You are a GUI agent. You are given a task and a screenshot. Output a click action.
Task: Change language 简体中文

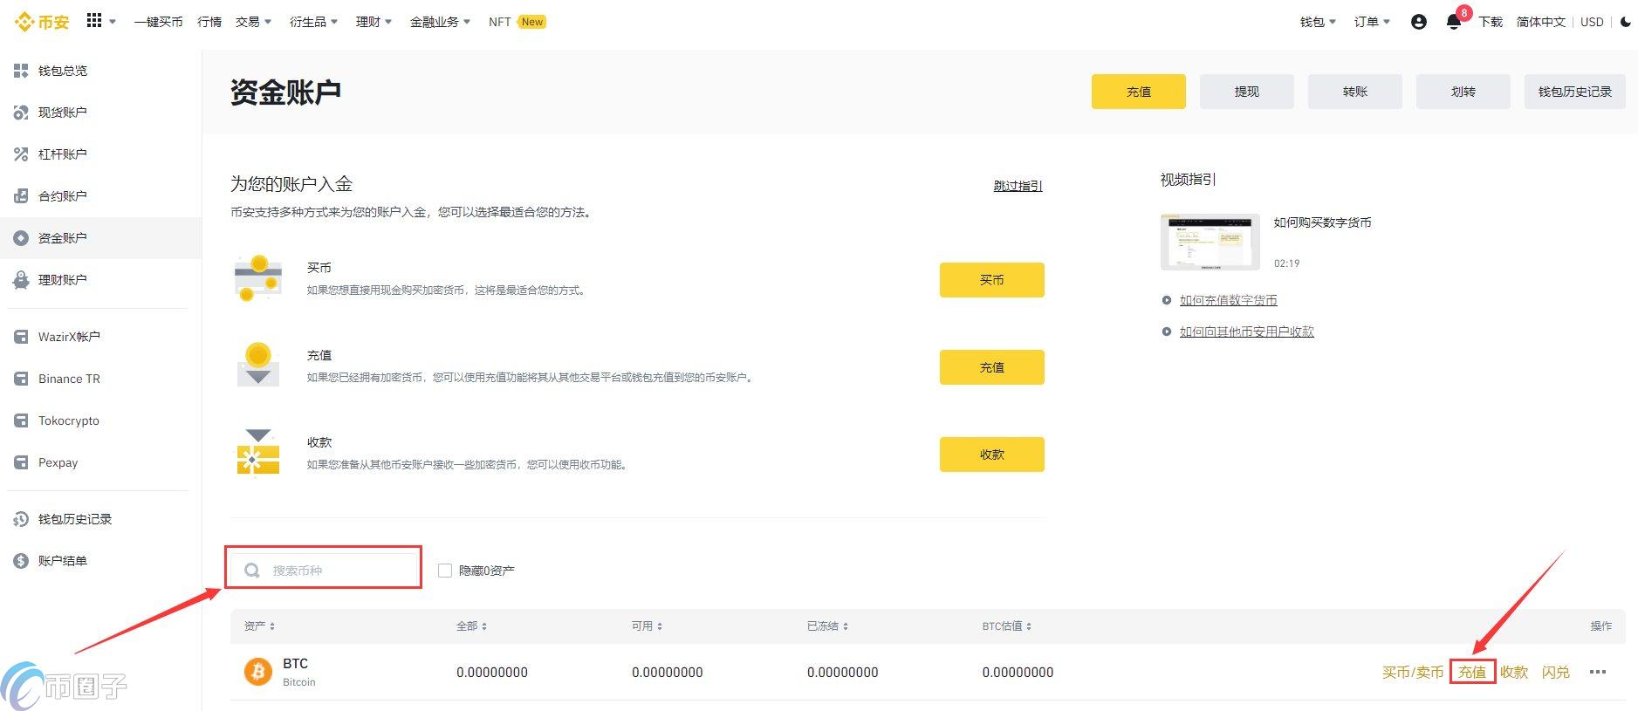[1541, 22]
